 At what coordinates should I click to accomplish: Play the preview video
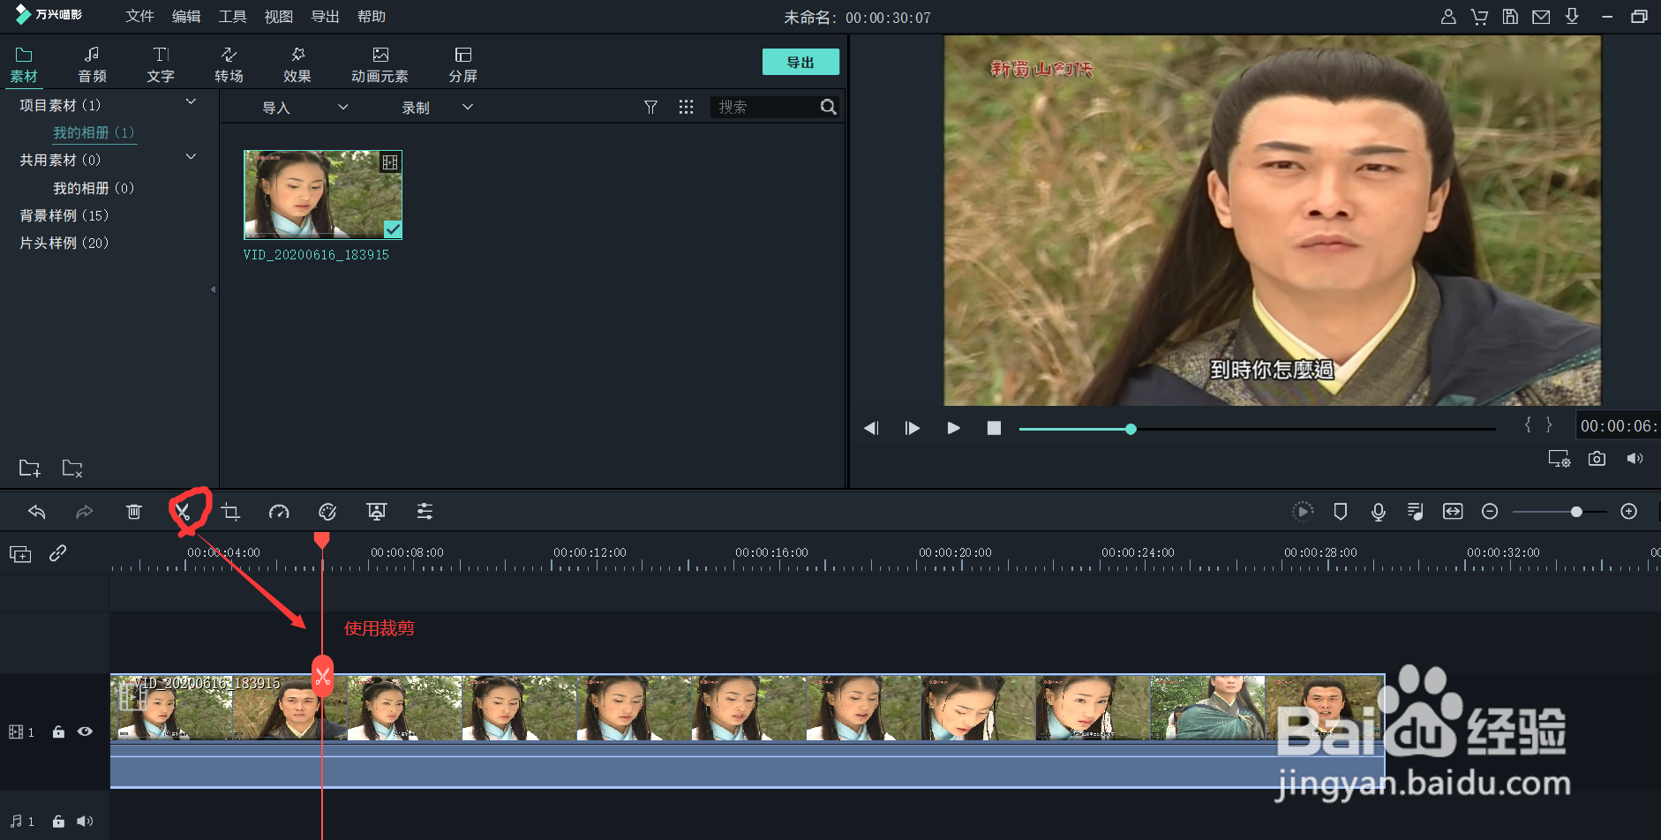953,428
